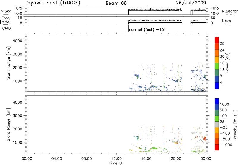Click the '12:00' time axis tick label
Image resolution: width=238 pixels, height=165 pixels.
coord(116,159)
